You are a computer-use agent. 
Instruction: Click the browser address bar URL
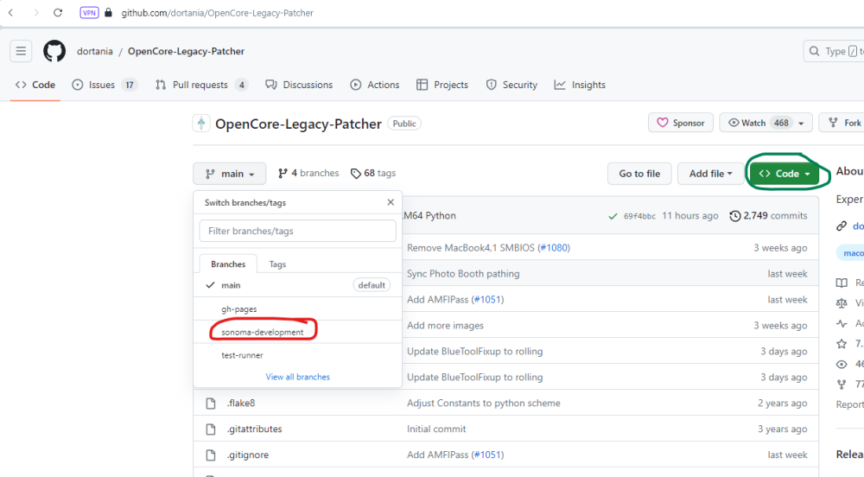pos(217,13)
